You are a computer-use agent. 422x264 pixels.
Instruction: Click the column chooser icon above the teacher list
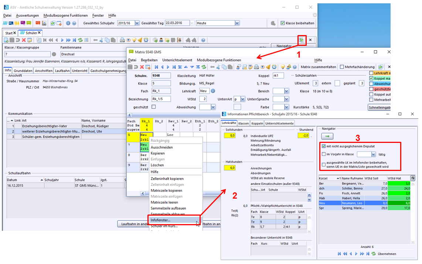(413, 178)
